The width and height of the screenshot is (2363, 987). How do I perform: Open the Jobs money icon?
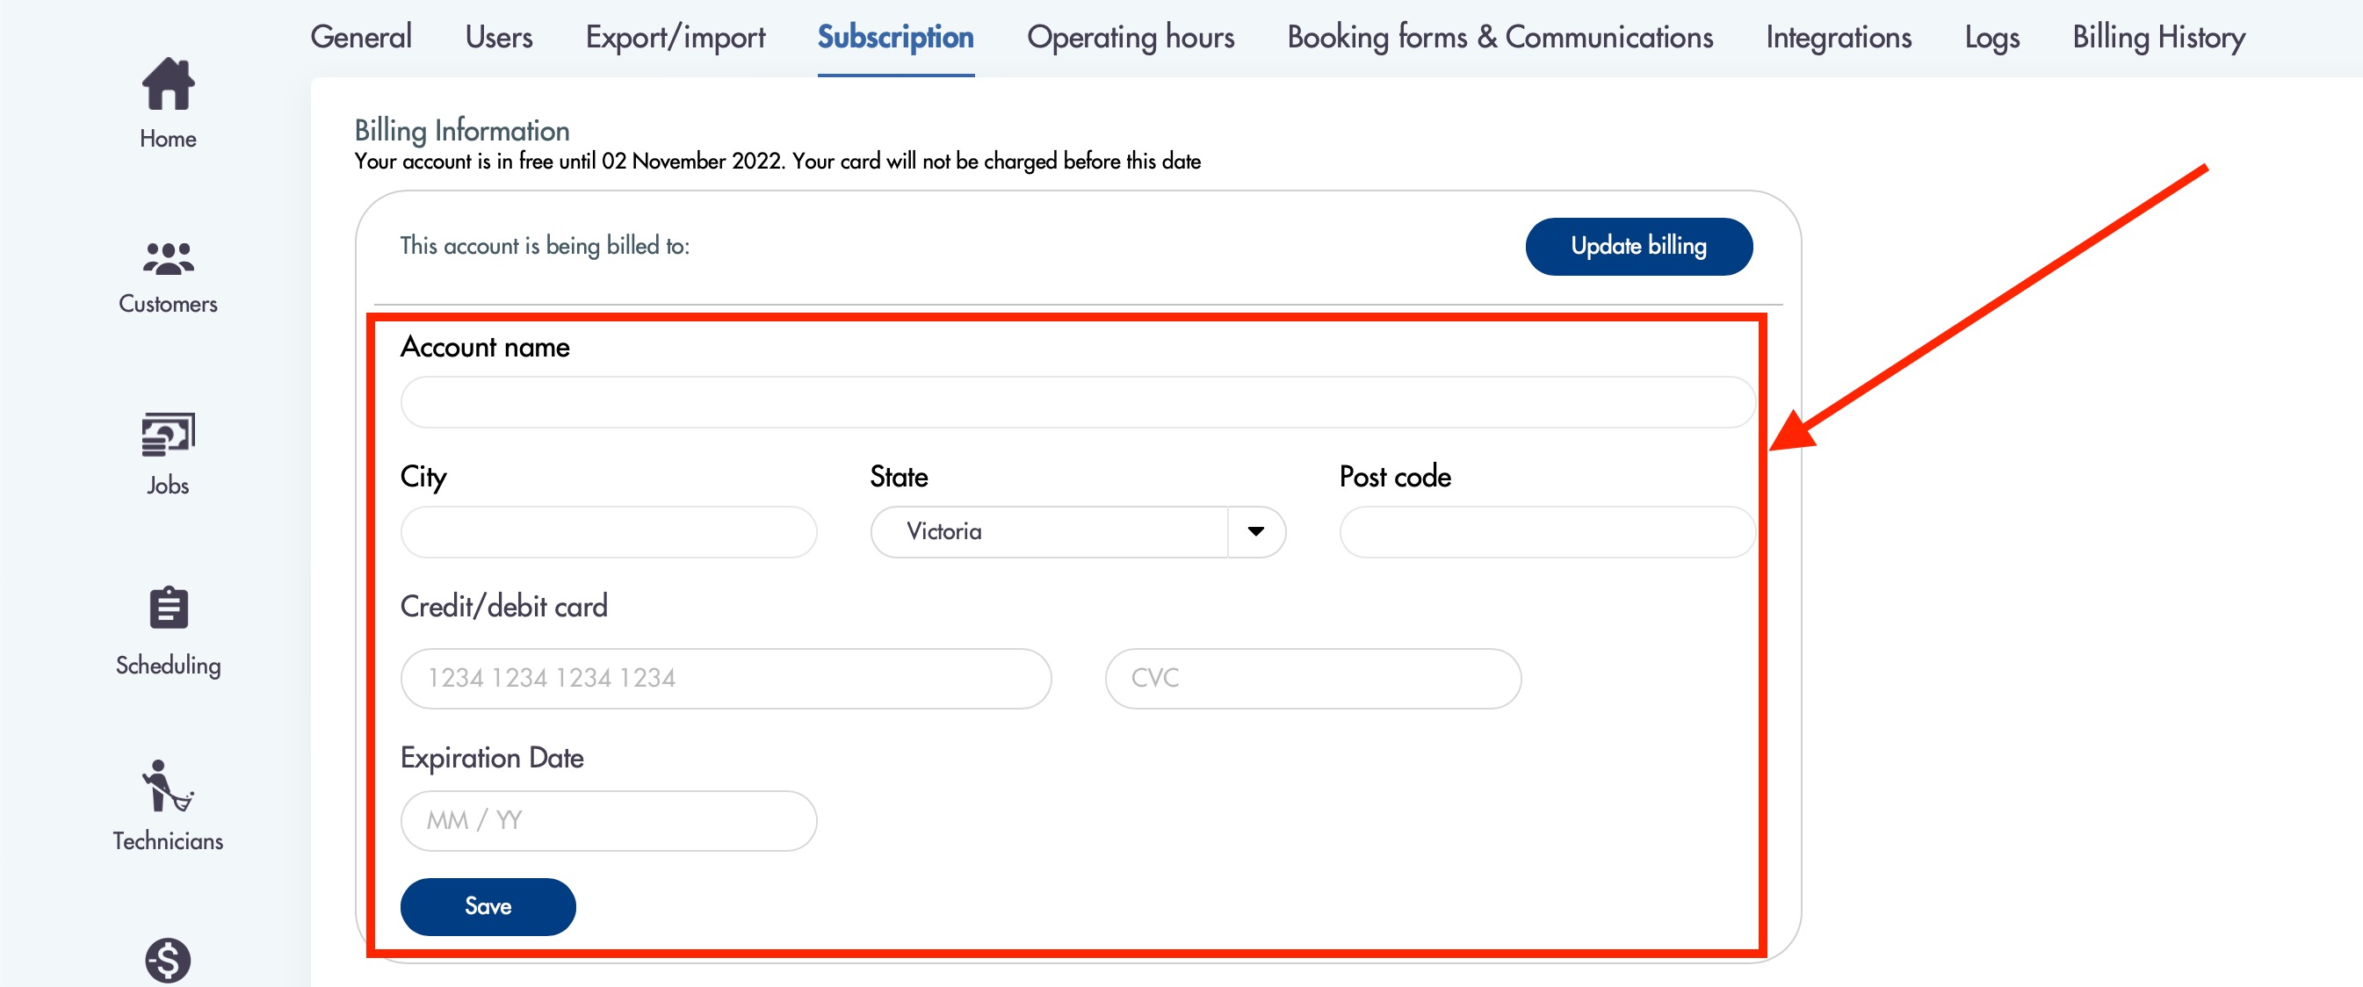click(x=168, y=434)
